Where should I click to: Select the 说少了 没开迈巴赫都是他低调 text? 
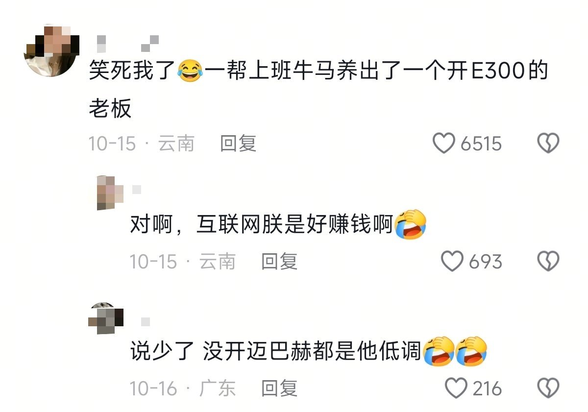point(309,352)
